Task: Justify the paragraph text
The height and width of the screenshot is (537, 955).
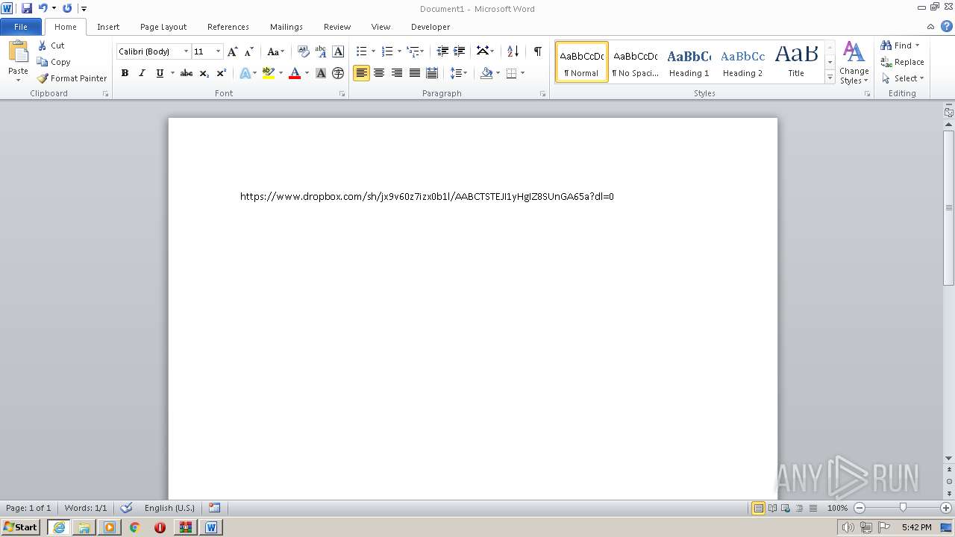Action: (x=414, y=73)
